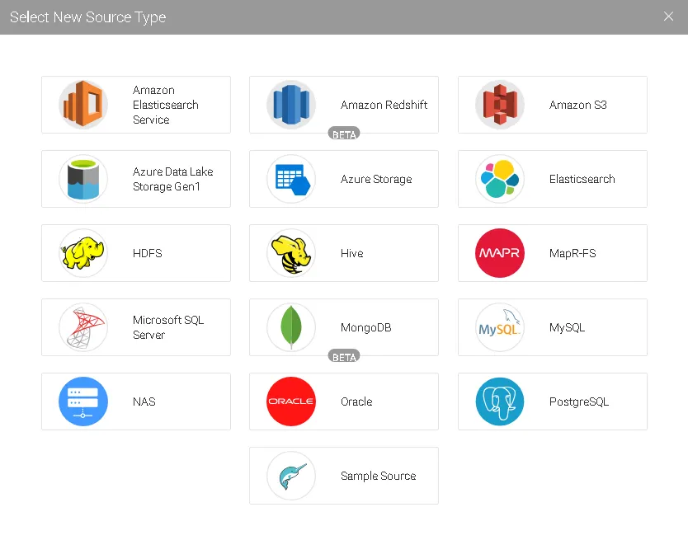Choose the Sample Source narwhal icon

[x=291, y=476]
